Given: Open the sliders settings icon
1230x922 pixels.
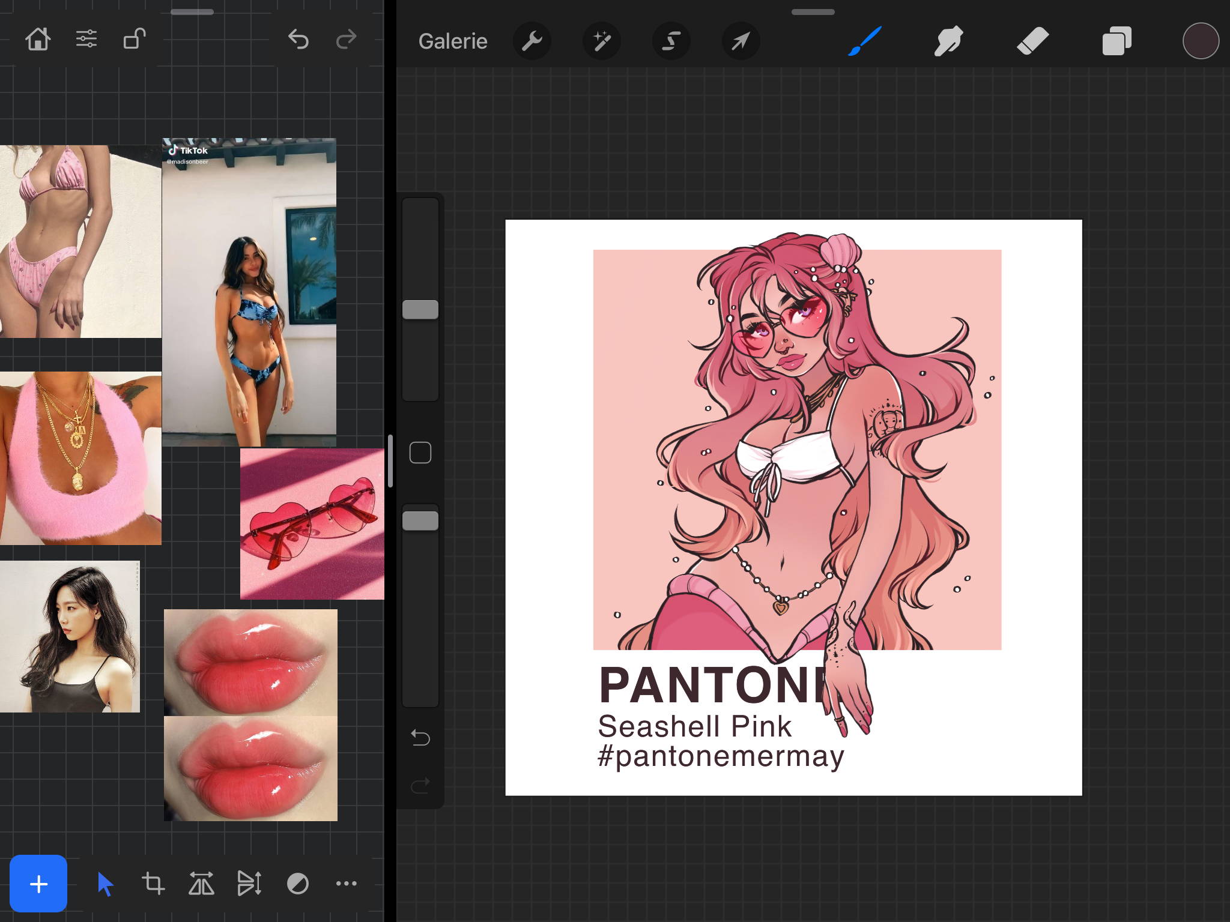Looking at the screenshot, I should [86, 40].
